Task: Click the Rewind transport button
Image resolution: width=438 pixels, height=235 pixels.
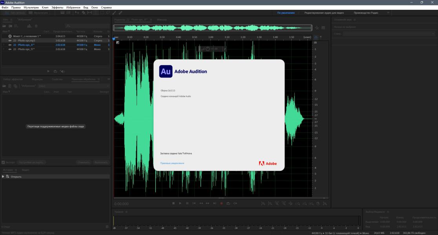Action: 201,204
